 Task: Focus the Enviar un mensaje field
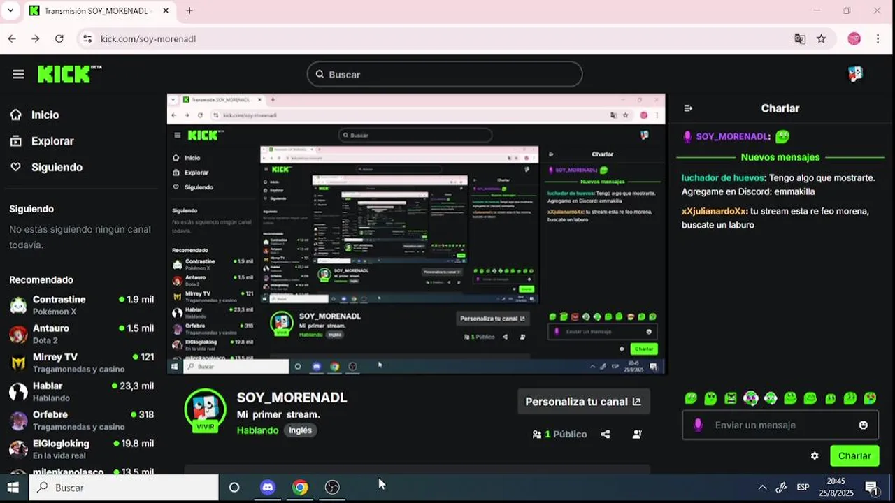tap(780, 425)
